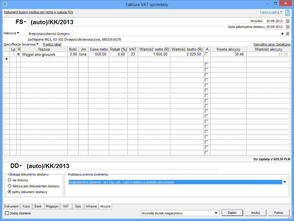The image size is (294, 221).
Task: Expand the Faktura pełna dropdown
Action: pyautogui.click(x=271, y=12)
